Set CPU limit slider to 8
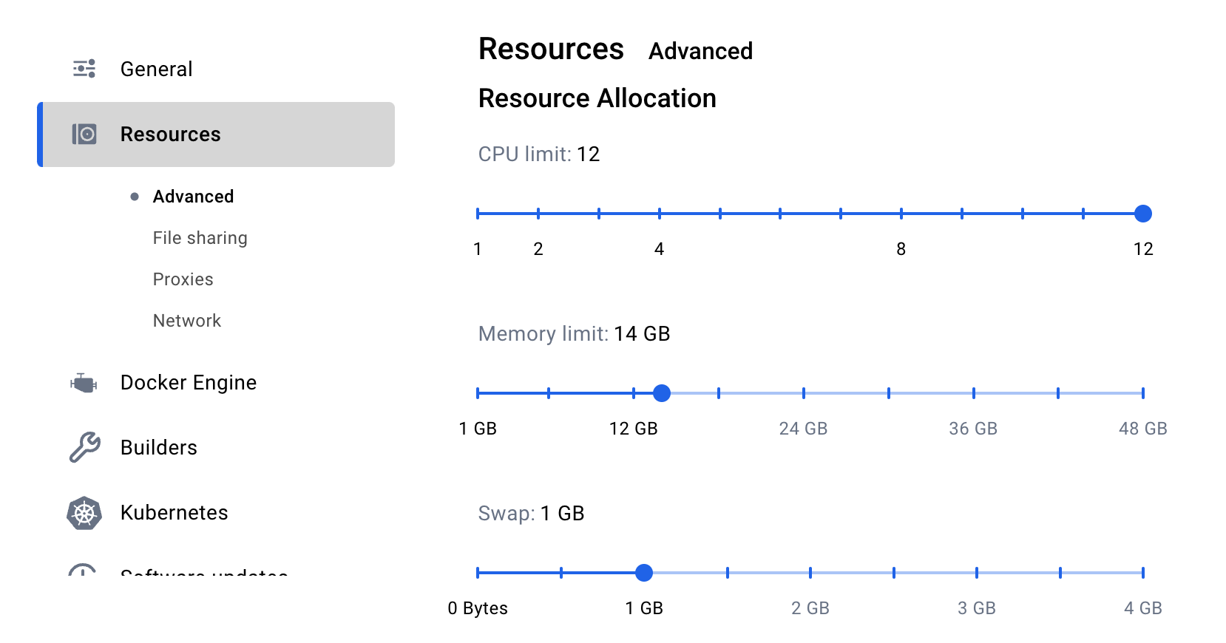Image resolution: width=1226 pixels, height=643 pixels. tap(901, 214)
